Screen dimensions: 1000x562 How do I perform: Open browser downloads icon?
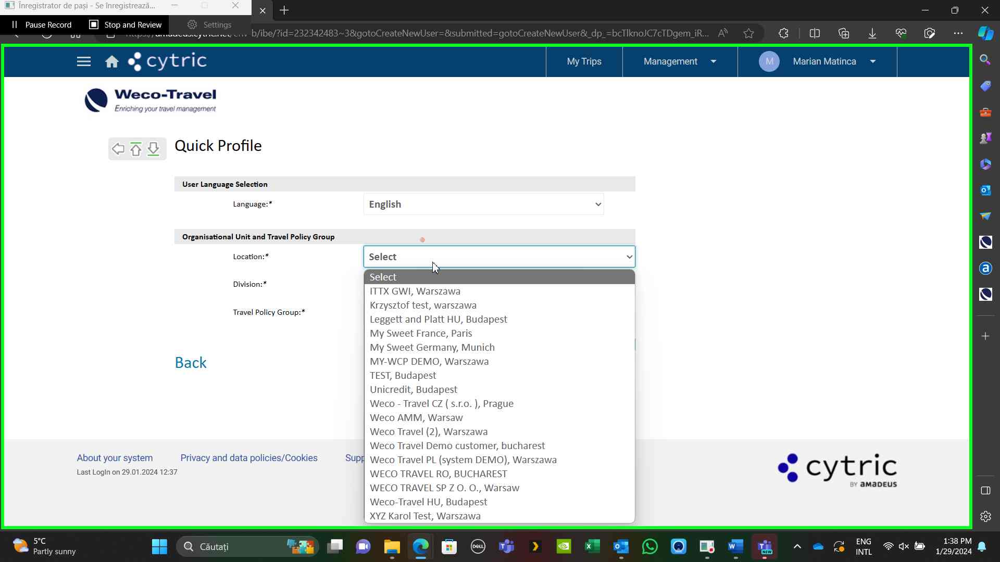coord(872,33)
